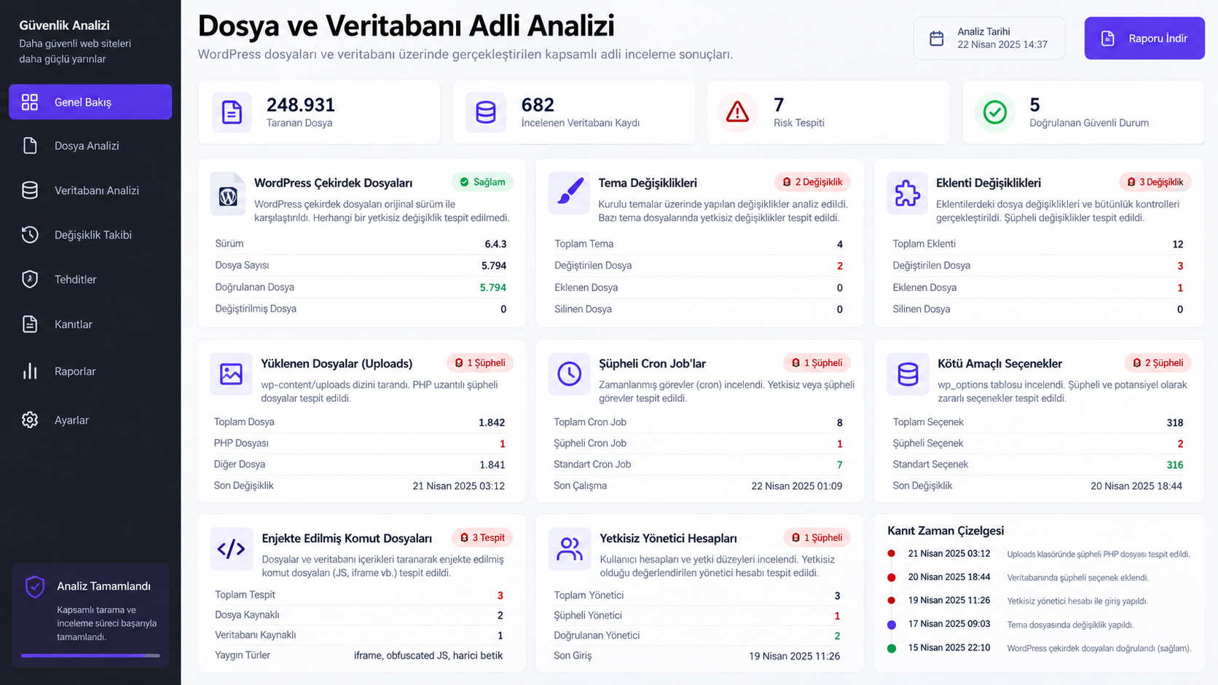Click the Dosya Analizi file icon
The image size is (1218, 685).
point(30,146)
